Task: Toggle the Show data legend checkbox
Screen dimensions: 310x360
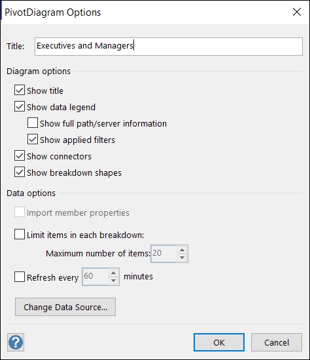Action: 20,106
